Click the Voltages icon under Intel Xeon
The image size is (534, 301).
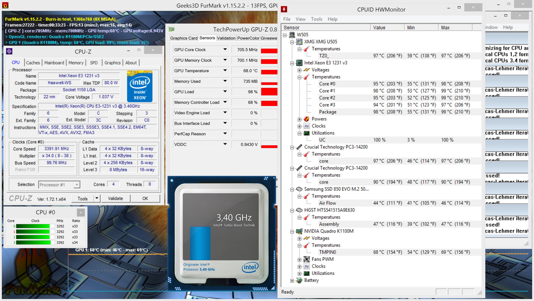pyautogui.click(x=306, y=70)
